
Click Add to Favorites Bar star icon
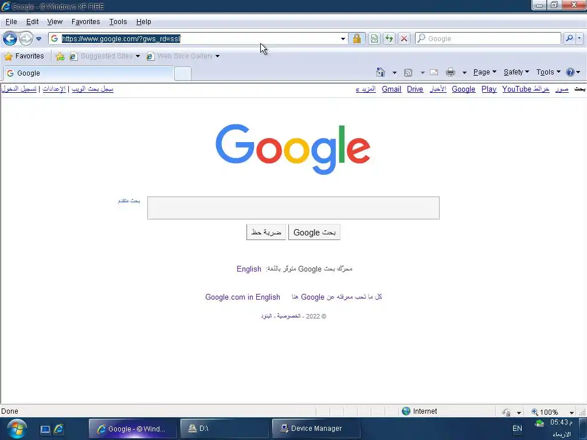click(60, 57)
